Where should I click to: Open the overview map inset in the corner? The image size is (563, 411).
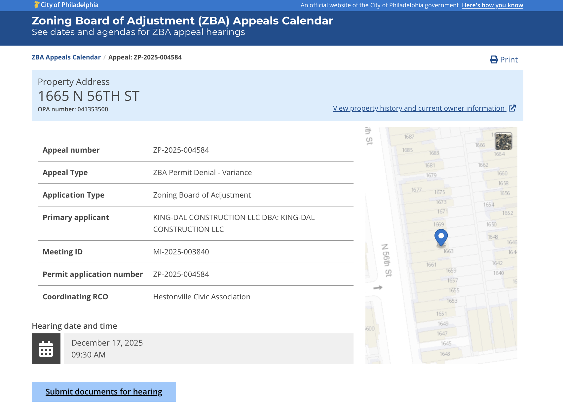pos(504,141)
